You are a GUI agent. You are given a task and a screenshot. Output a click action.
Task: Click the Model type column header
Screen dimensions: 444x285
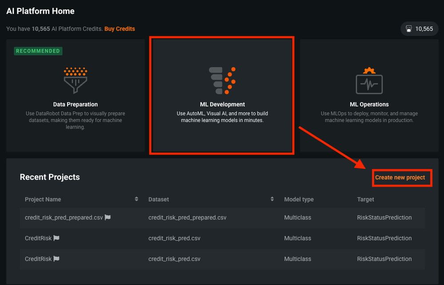(299, 200)
